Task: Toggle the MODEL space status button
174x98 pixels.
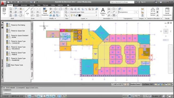Action: [125, 96]
